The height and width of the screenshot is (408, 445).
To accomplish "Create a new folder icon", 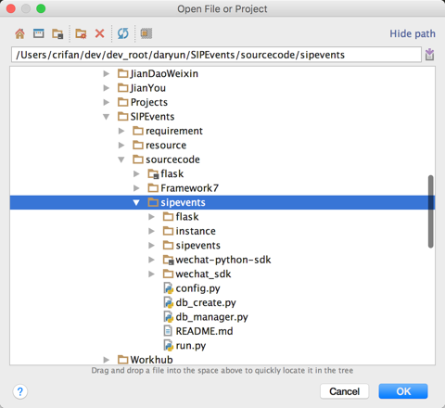I will [81, 33].
